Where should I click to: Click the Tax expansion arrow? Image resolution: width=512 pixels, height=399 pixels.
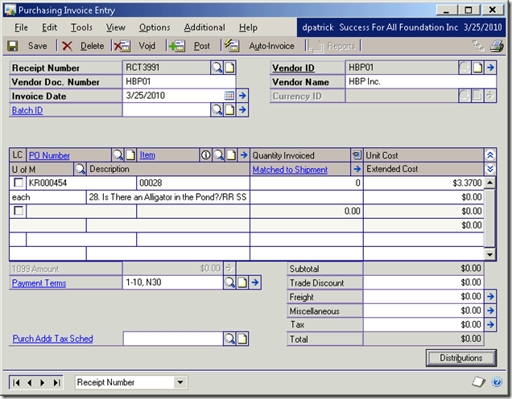490,324
